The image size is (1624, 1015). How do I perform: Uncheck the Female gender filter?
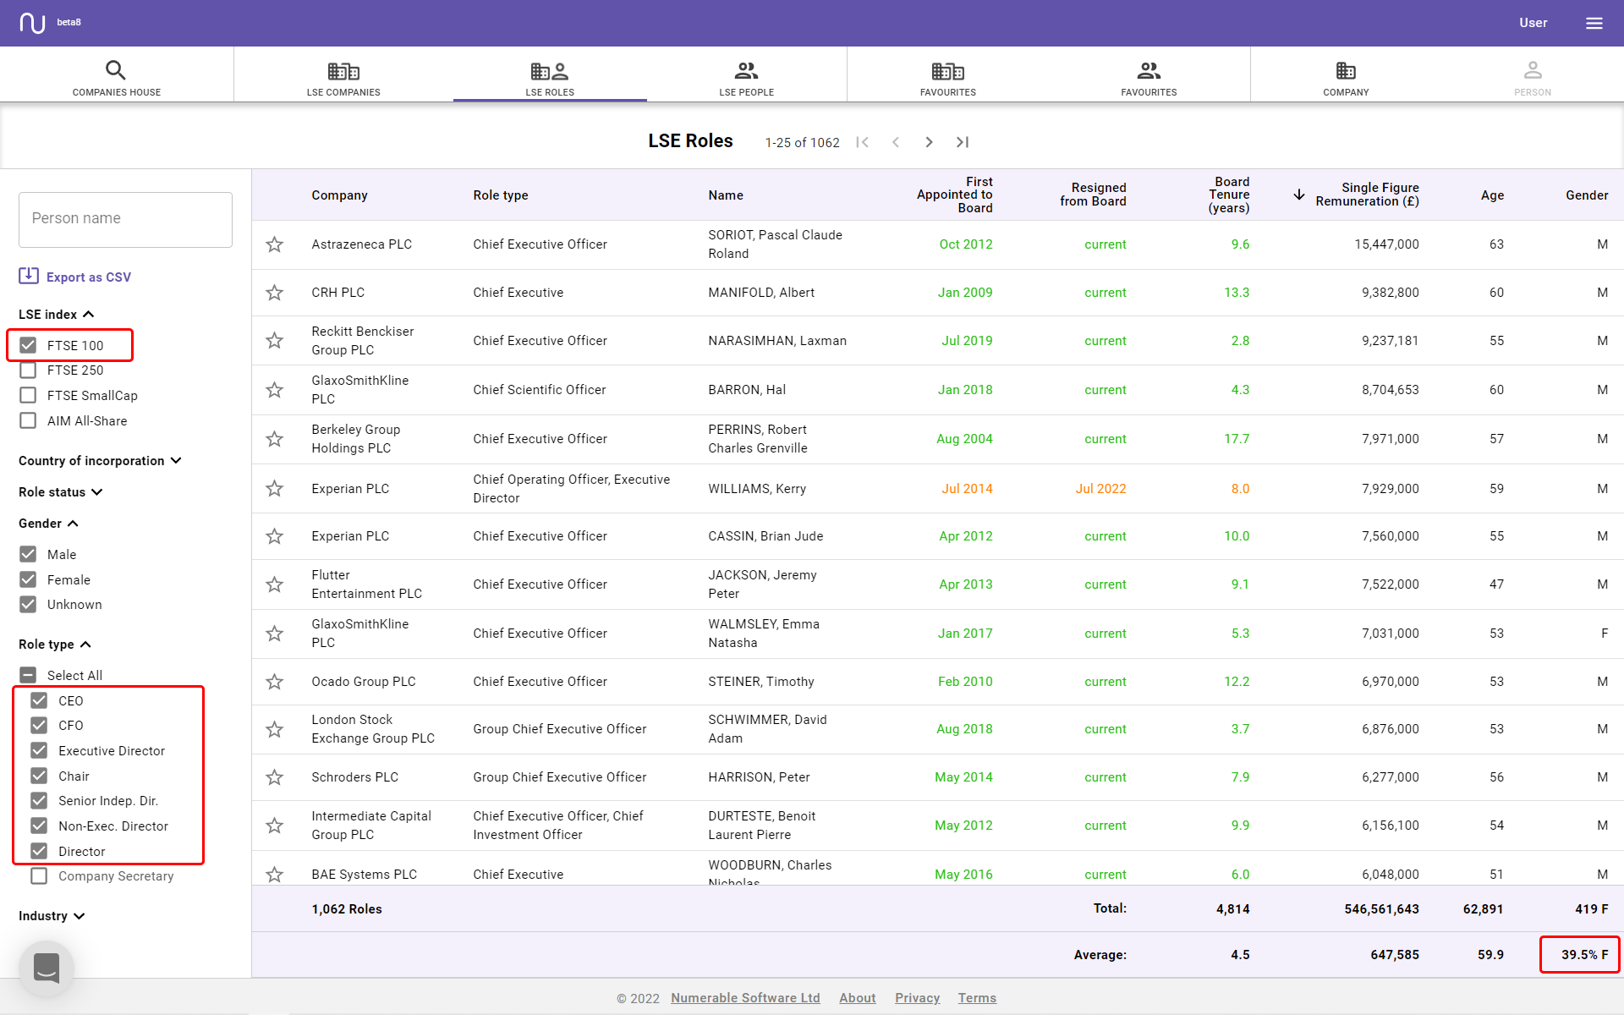pos(28,579)
